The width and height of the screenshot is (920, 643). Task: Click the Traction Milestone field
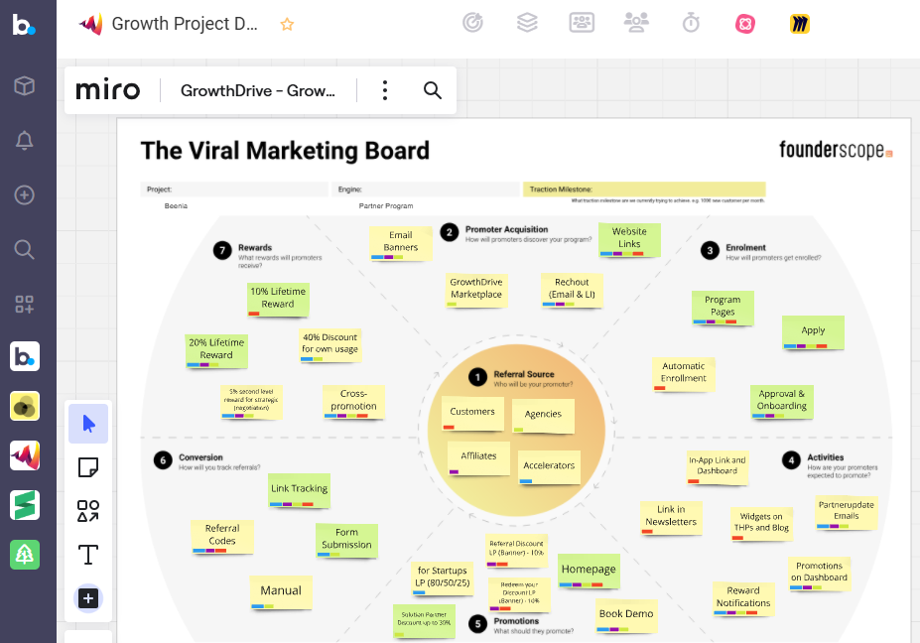[644, 189]
